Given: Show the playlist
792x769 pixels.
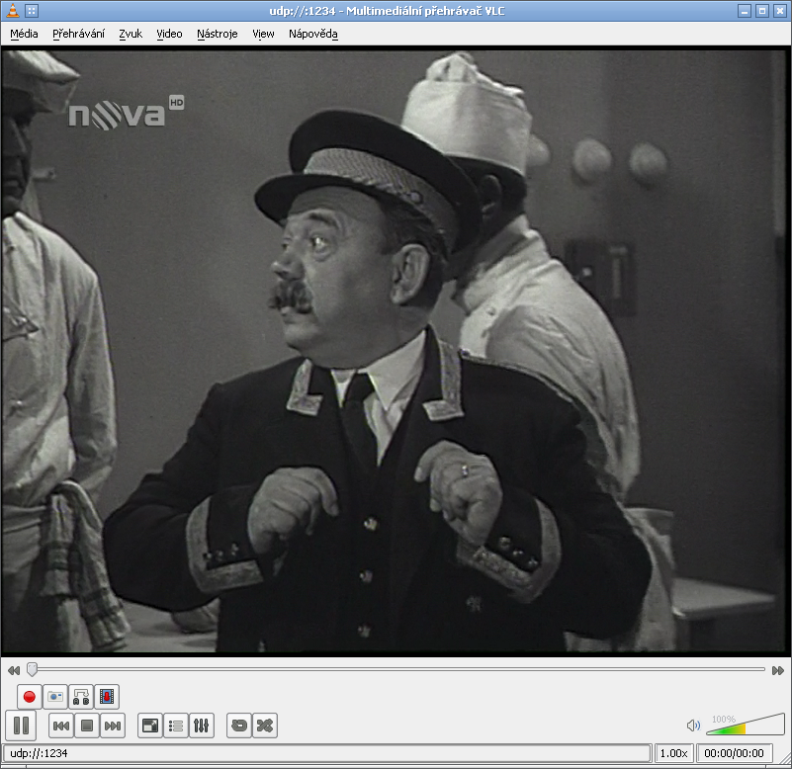Looking at the screenshot, I should [176, 726].
